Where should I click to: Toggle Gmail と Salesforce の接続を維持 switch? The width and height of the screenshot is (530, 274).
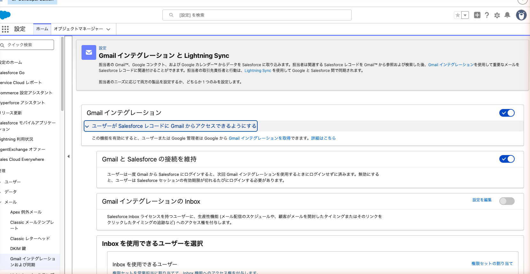click(x=507, y=159)
